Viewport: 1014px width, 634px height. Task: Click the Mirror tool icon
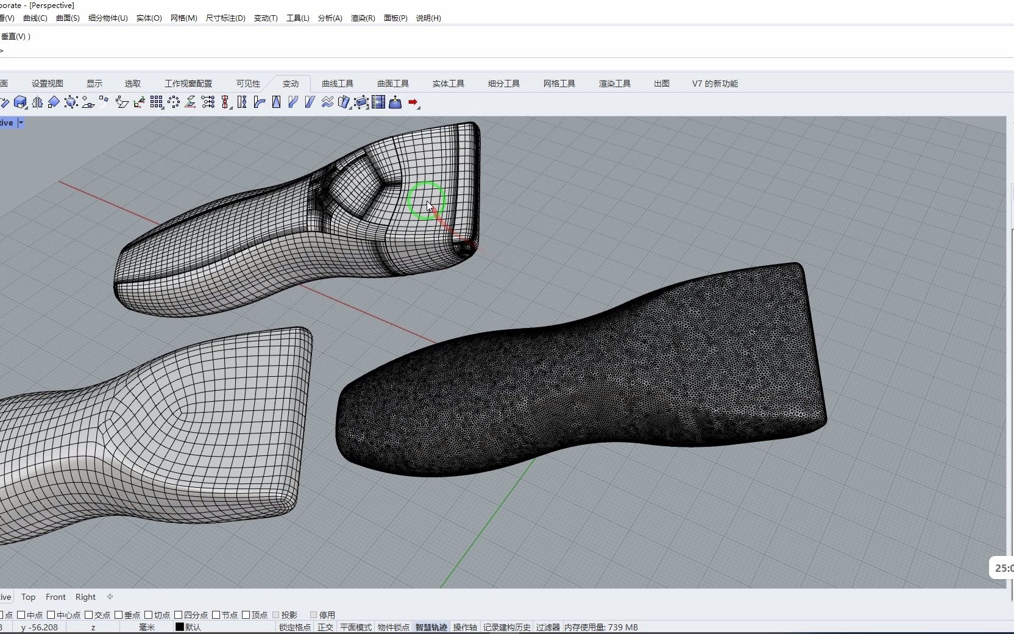(x=37, y=102)
